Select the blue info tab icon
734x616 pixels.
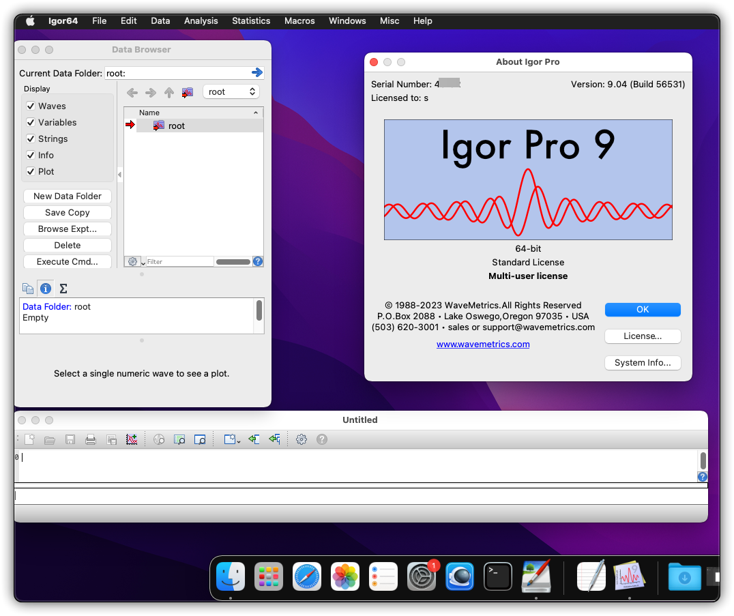click(x=46, y=289)
